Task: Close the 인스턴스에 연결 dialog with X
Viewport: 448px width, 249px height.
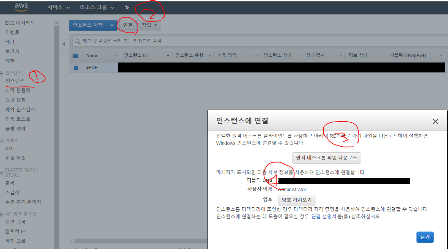Action: coord(435,121)
